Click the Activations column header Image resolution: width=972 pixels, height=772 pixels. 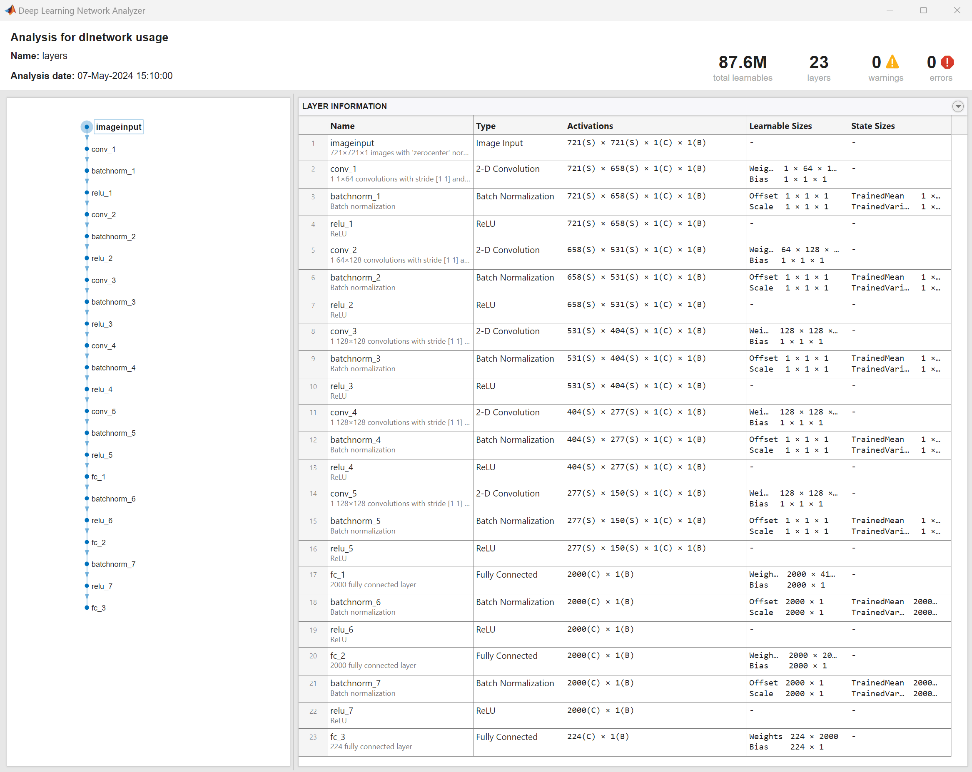[x=590, y=126]
